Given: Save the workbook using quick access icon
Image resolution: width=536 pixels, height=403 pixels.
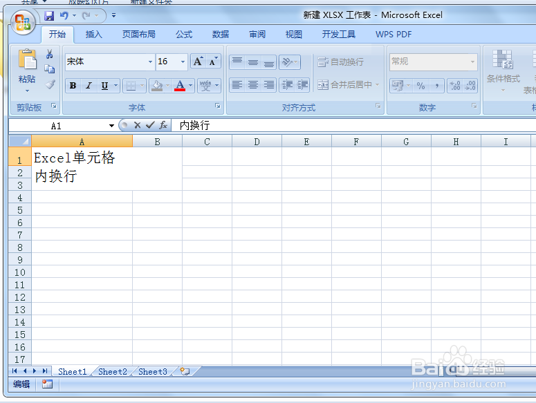Looking at the screenshot, I should [49, 16].
